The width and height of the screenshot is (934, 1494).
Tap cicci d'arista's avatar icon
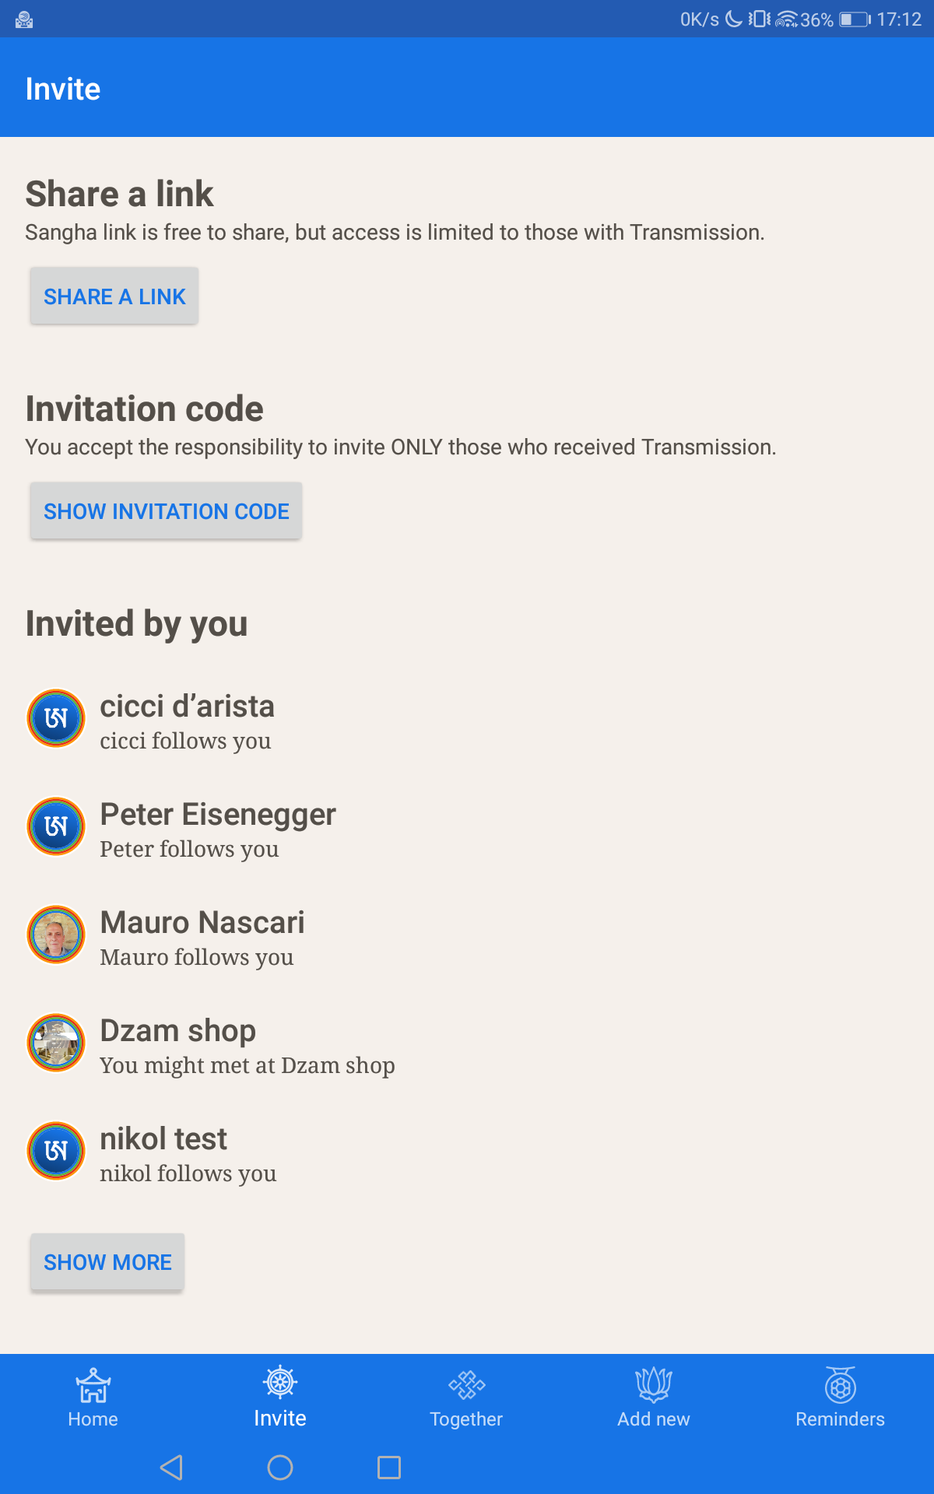(x=56, y=718)
